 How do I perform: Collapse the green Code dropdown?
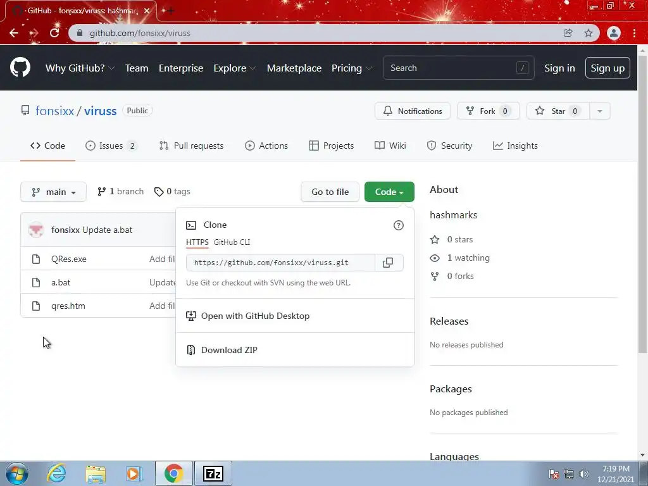[389, 192]
